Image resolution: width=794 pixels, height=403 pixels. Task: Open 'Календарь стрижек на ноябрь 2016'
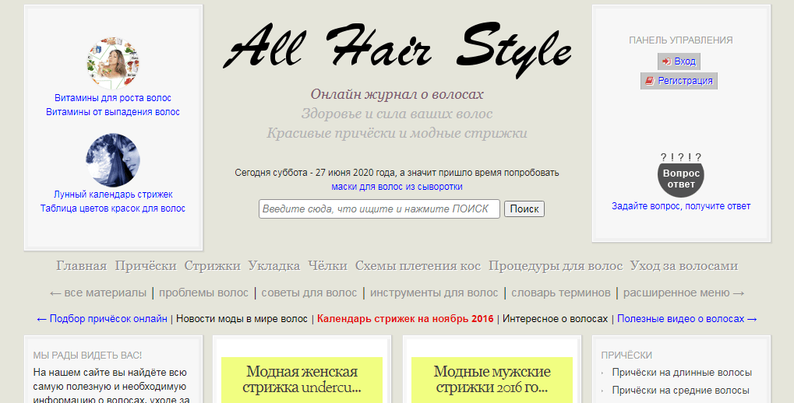click(x=405, y=319)
